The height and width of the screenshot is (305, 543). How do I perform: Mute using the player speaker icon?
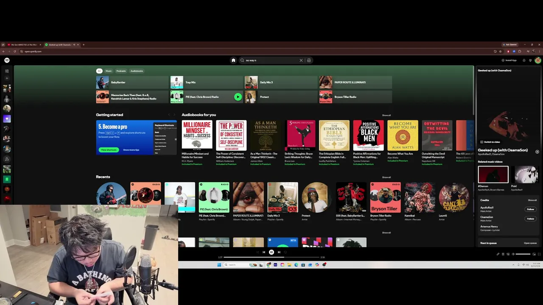[x=513, y=254]
